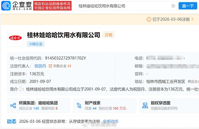Viewport: 199px width, 129px height.
Task: Open the 已于2026-03-06注销 notice arrow
Action: click(x=192, y=19)
